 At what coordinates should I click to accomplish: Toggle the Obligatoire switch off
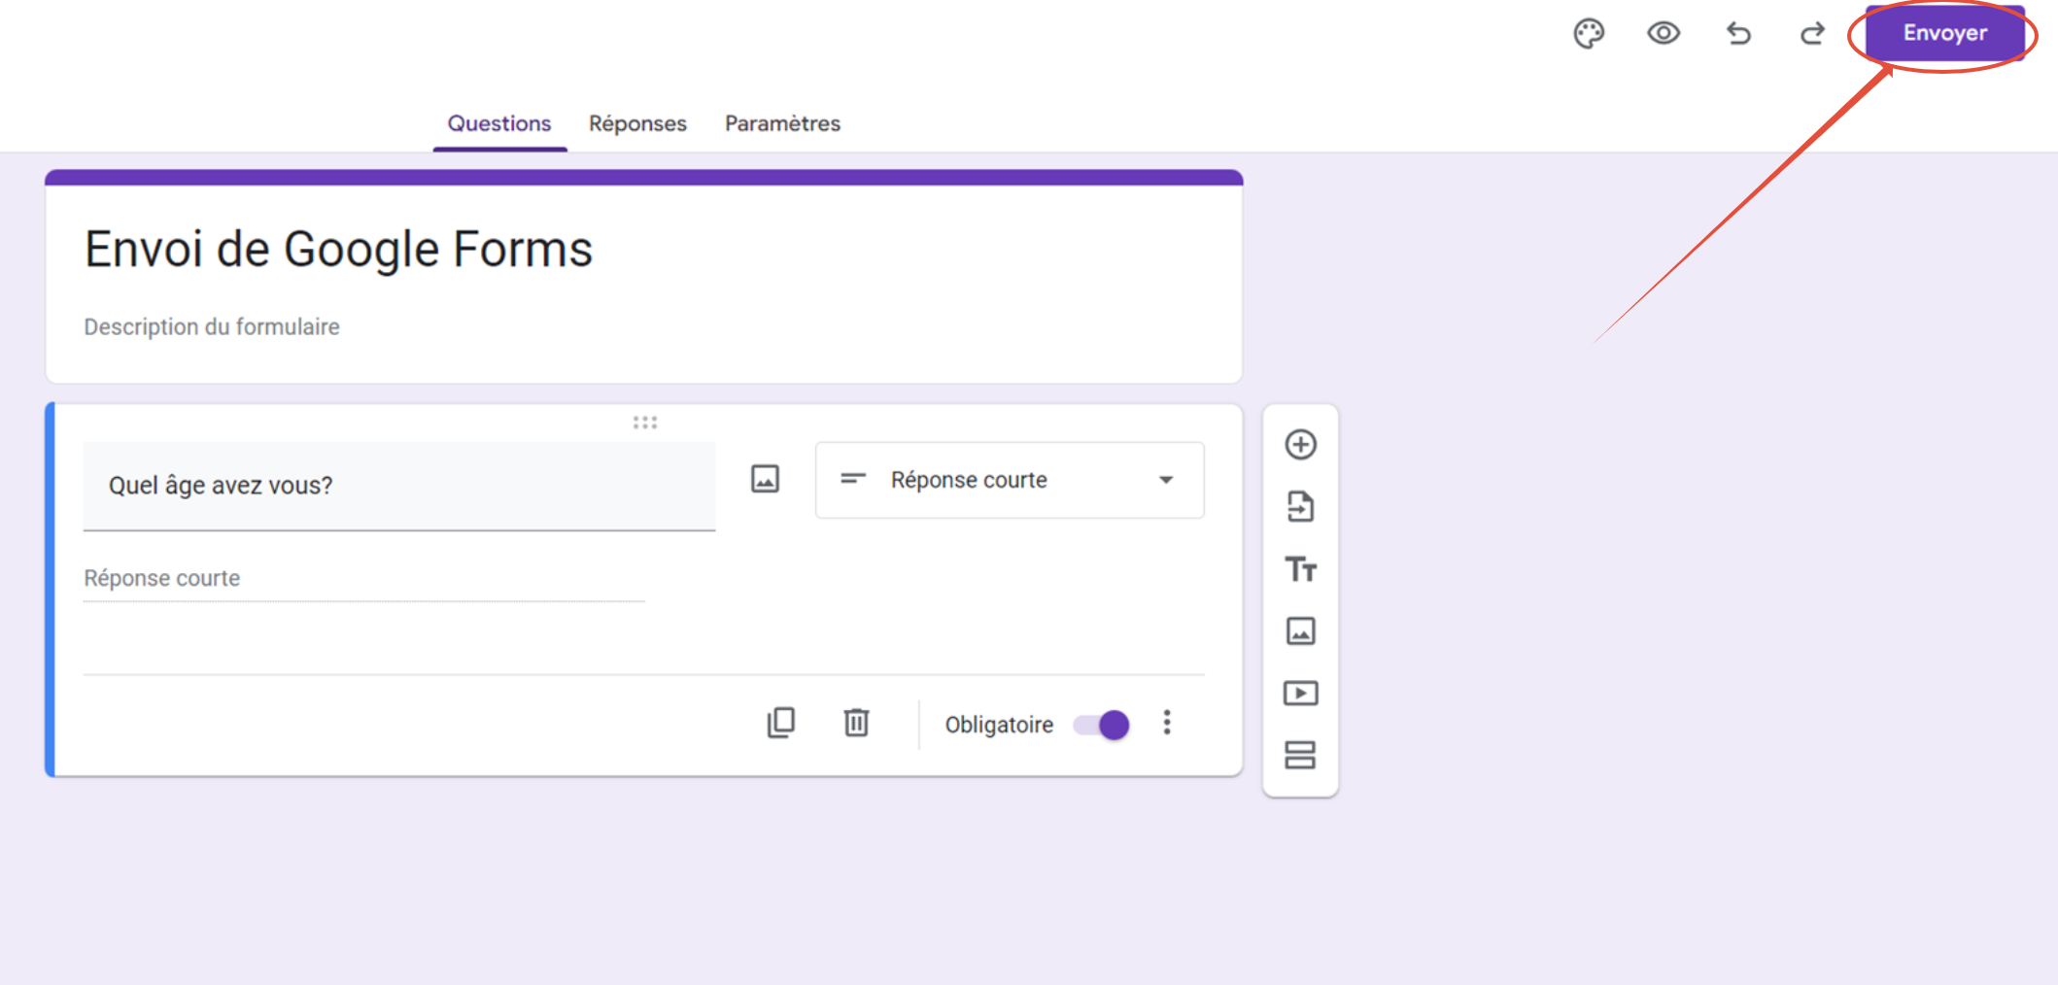(1102, 725)
